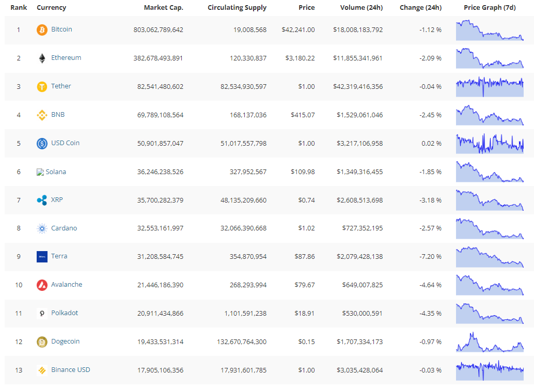Click the Polkadot logo icon
The image size is (534, 388).
pyautogui.click(x=42, y=314)
